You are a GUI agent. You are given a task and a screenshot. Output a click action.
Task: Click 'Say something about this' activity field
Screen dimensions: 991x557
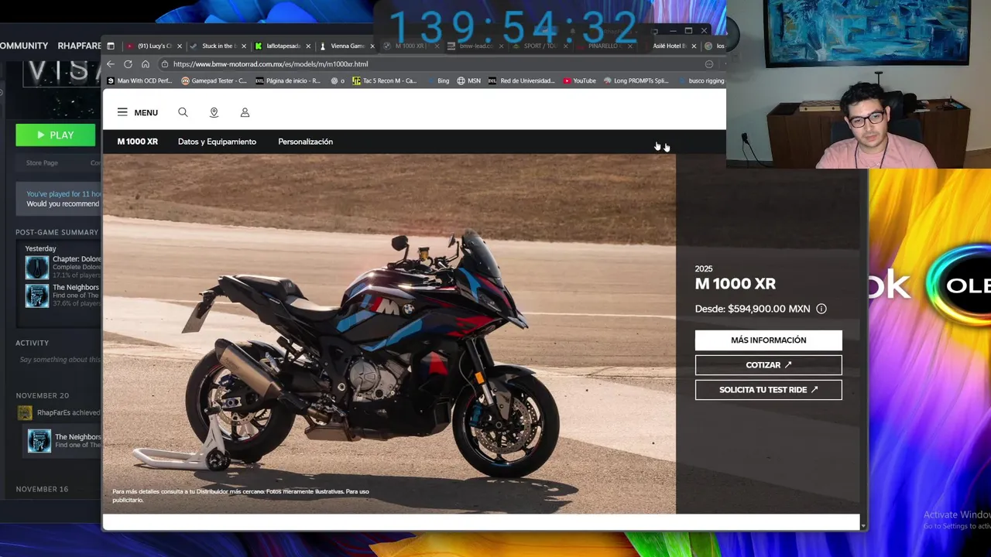60,360
